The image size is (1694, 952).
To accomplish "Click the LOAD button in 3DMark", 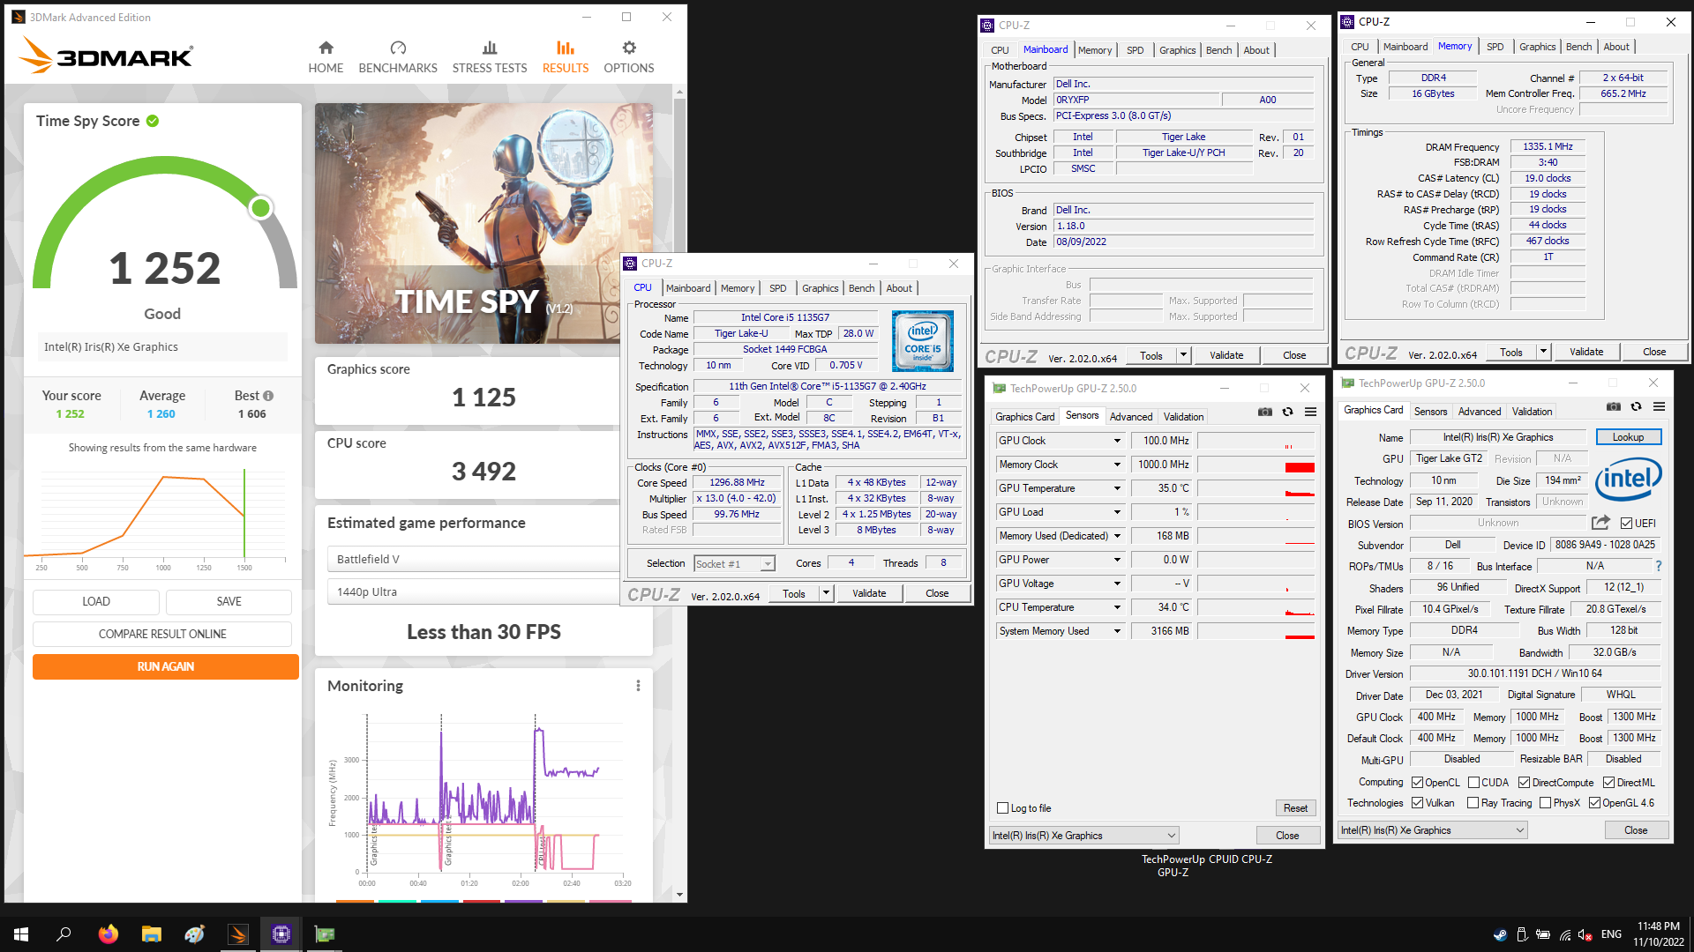I will coord(96,601).
